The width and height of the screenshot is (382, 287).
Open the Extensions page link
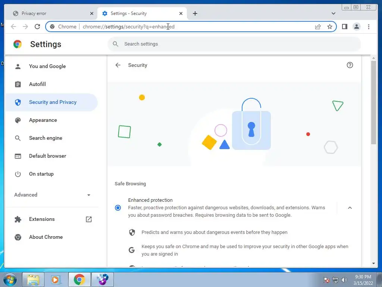point(51,219)
